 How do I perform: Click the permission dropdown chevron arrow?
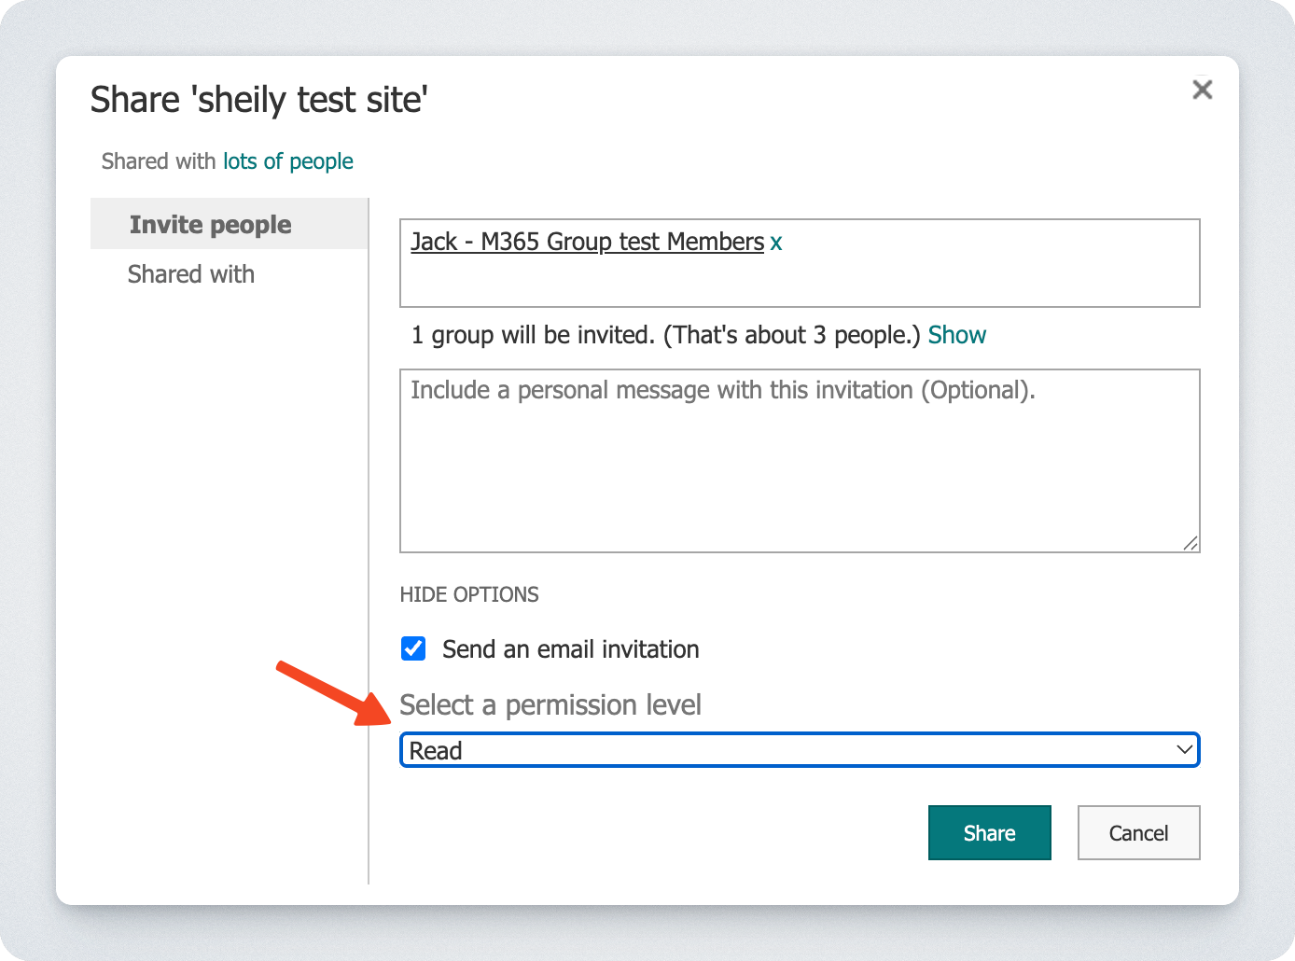(1185, 750)
